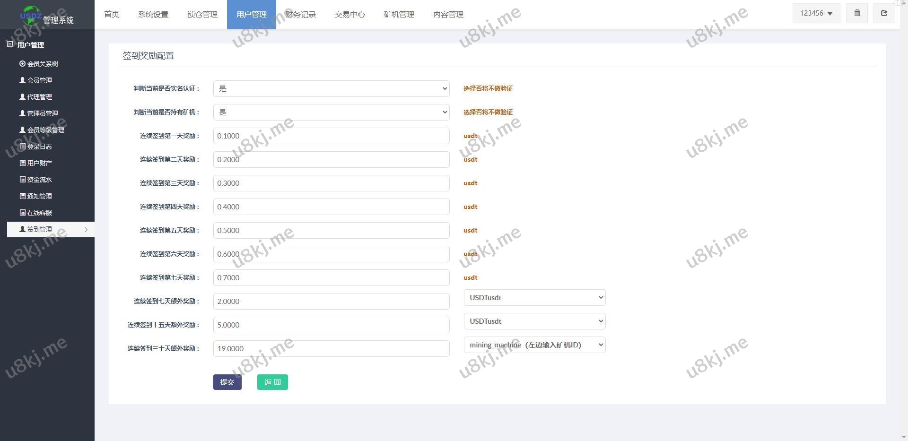
Task: Open the 判断当前是否持有矿机 dropdown
Action: [x=331, y=112]
